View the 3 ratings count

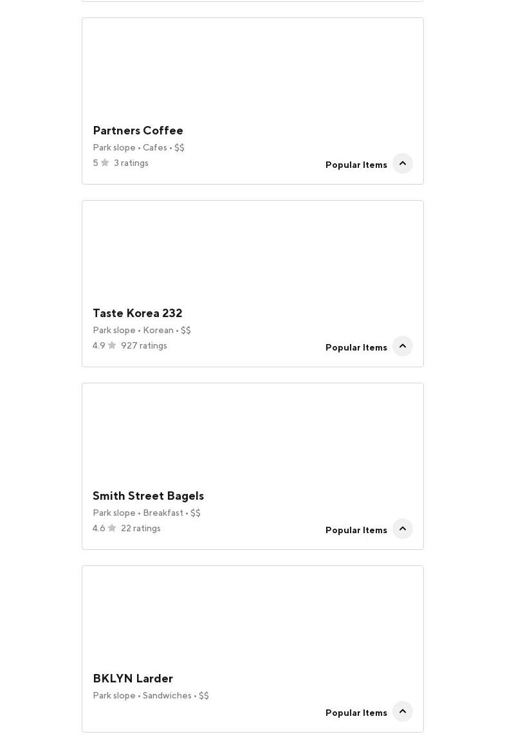click(x=131, y=163)
